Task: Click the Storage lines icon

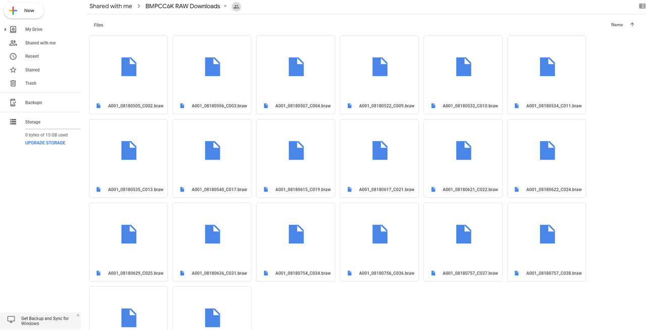Action: point(13,122)
